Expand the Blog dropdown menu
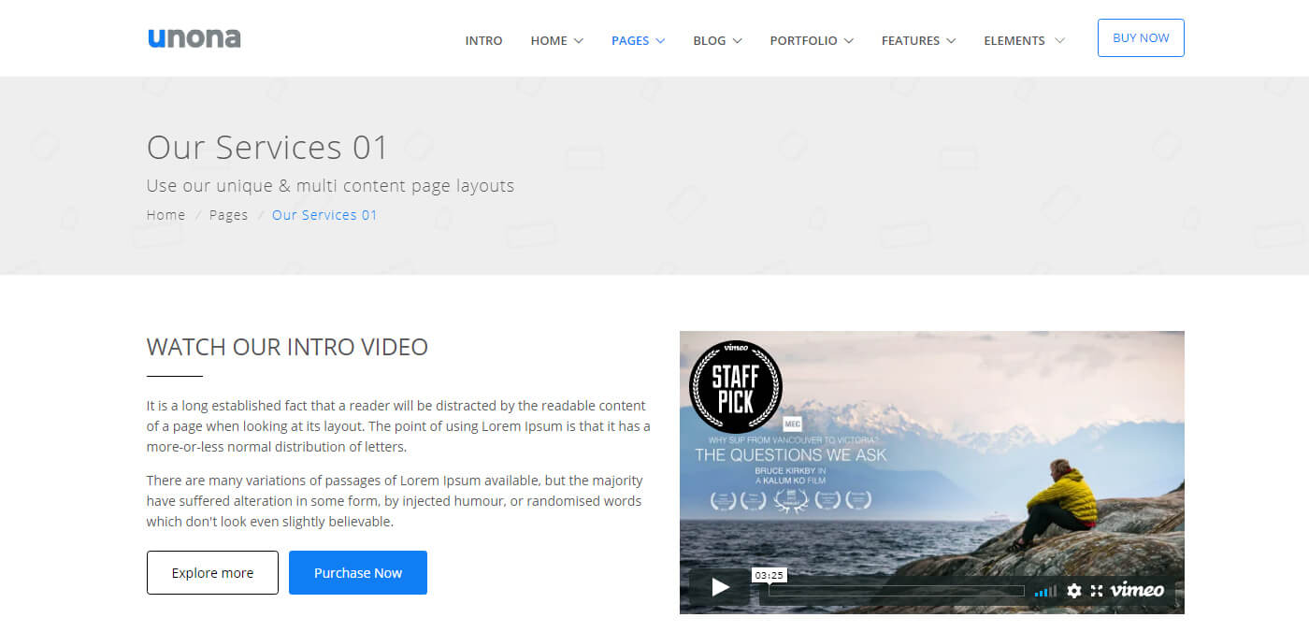Viewport: 1309px width, 632px height. click(x=717, y=40)
